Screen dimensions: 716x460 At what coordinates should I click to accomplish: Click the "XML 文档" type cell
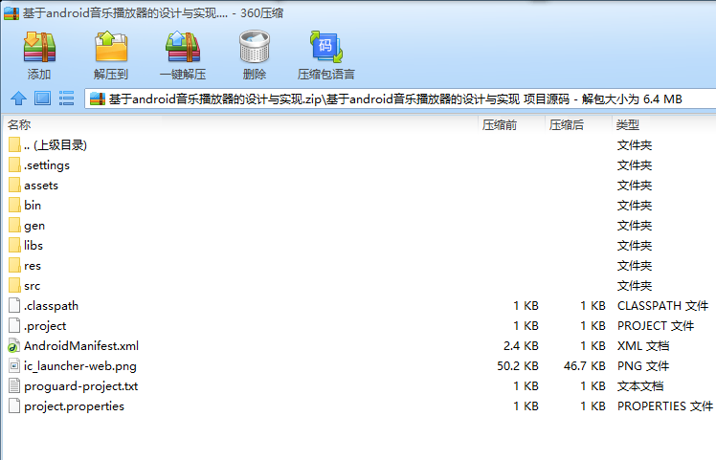[x=643, y=346]
